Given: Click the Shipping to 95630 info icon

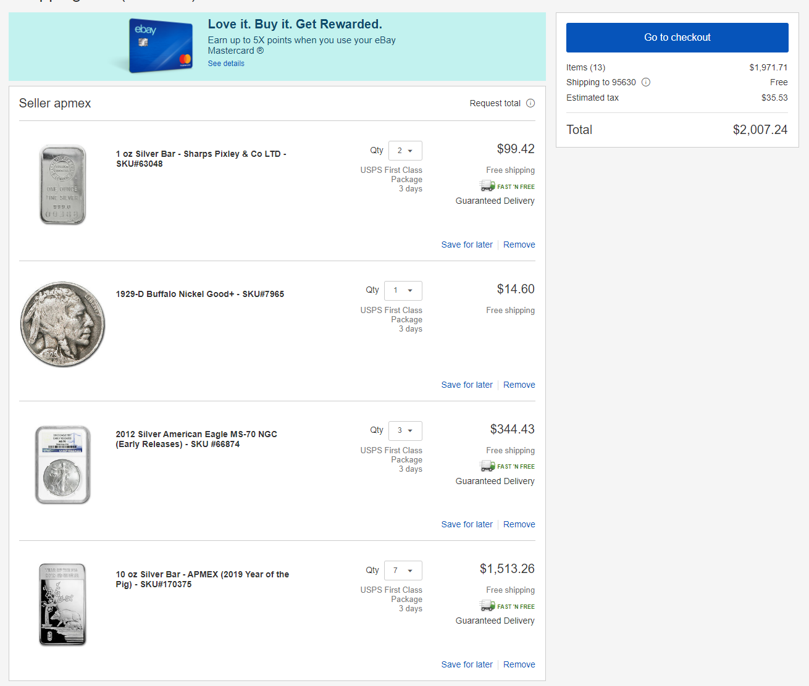Looking at the screenshot, I should pyautogui.click(x=646, y=82).
